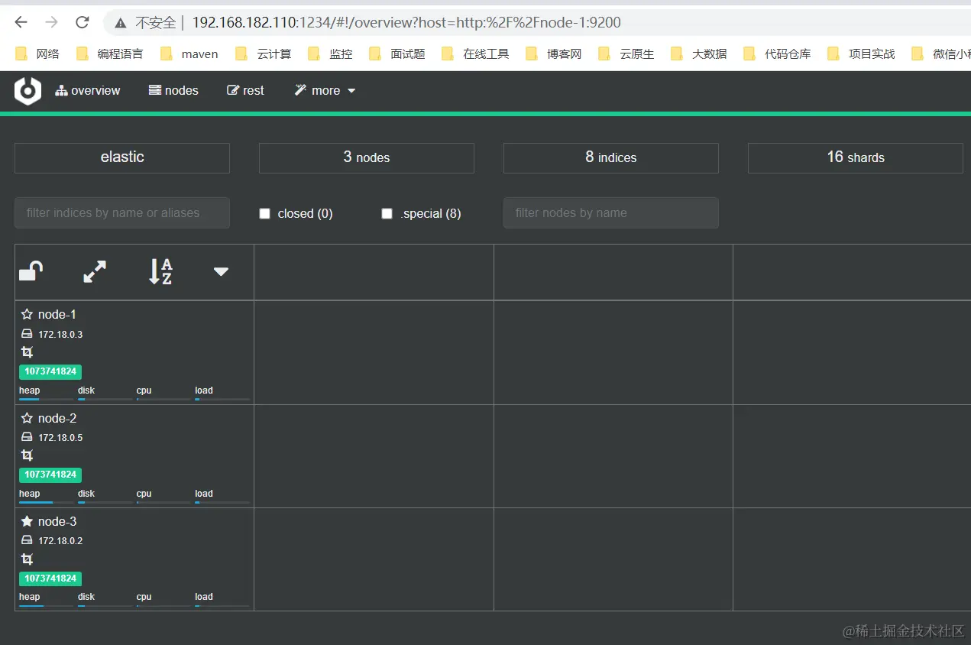Open the overview page

point(88,90)
